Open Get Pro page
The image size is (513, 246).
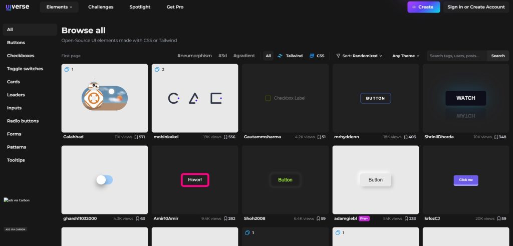coord(175,7)
